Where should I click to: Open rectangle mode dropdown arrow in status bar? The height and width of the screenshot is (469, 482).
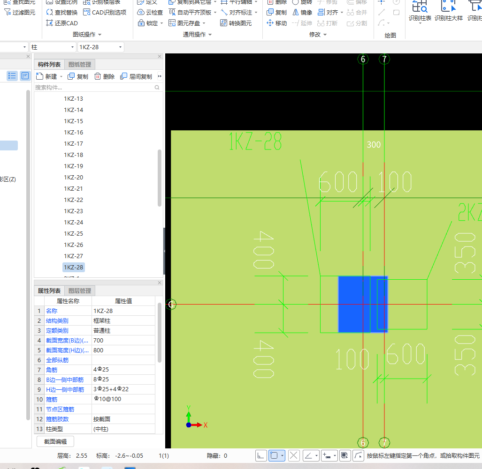tap(282, 455)
